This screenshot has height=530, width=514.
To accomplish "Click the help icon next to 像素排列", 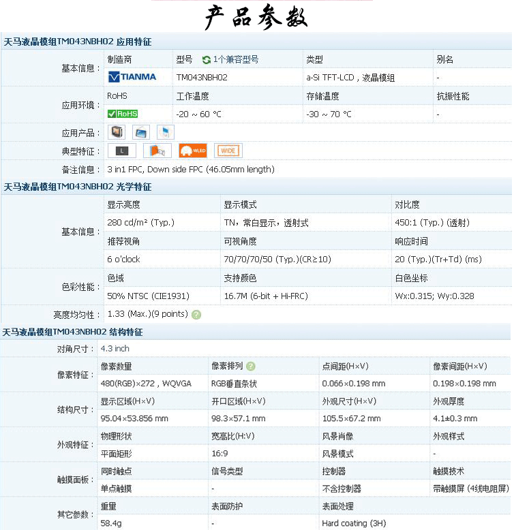I will (x=251, y=366).
